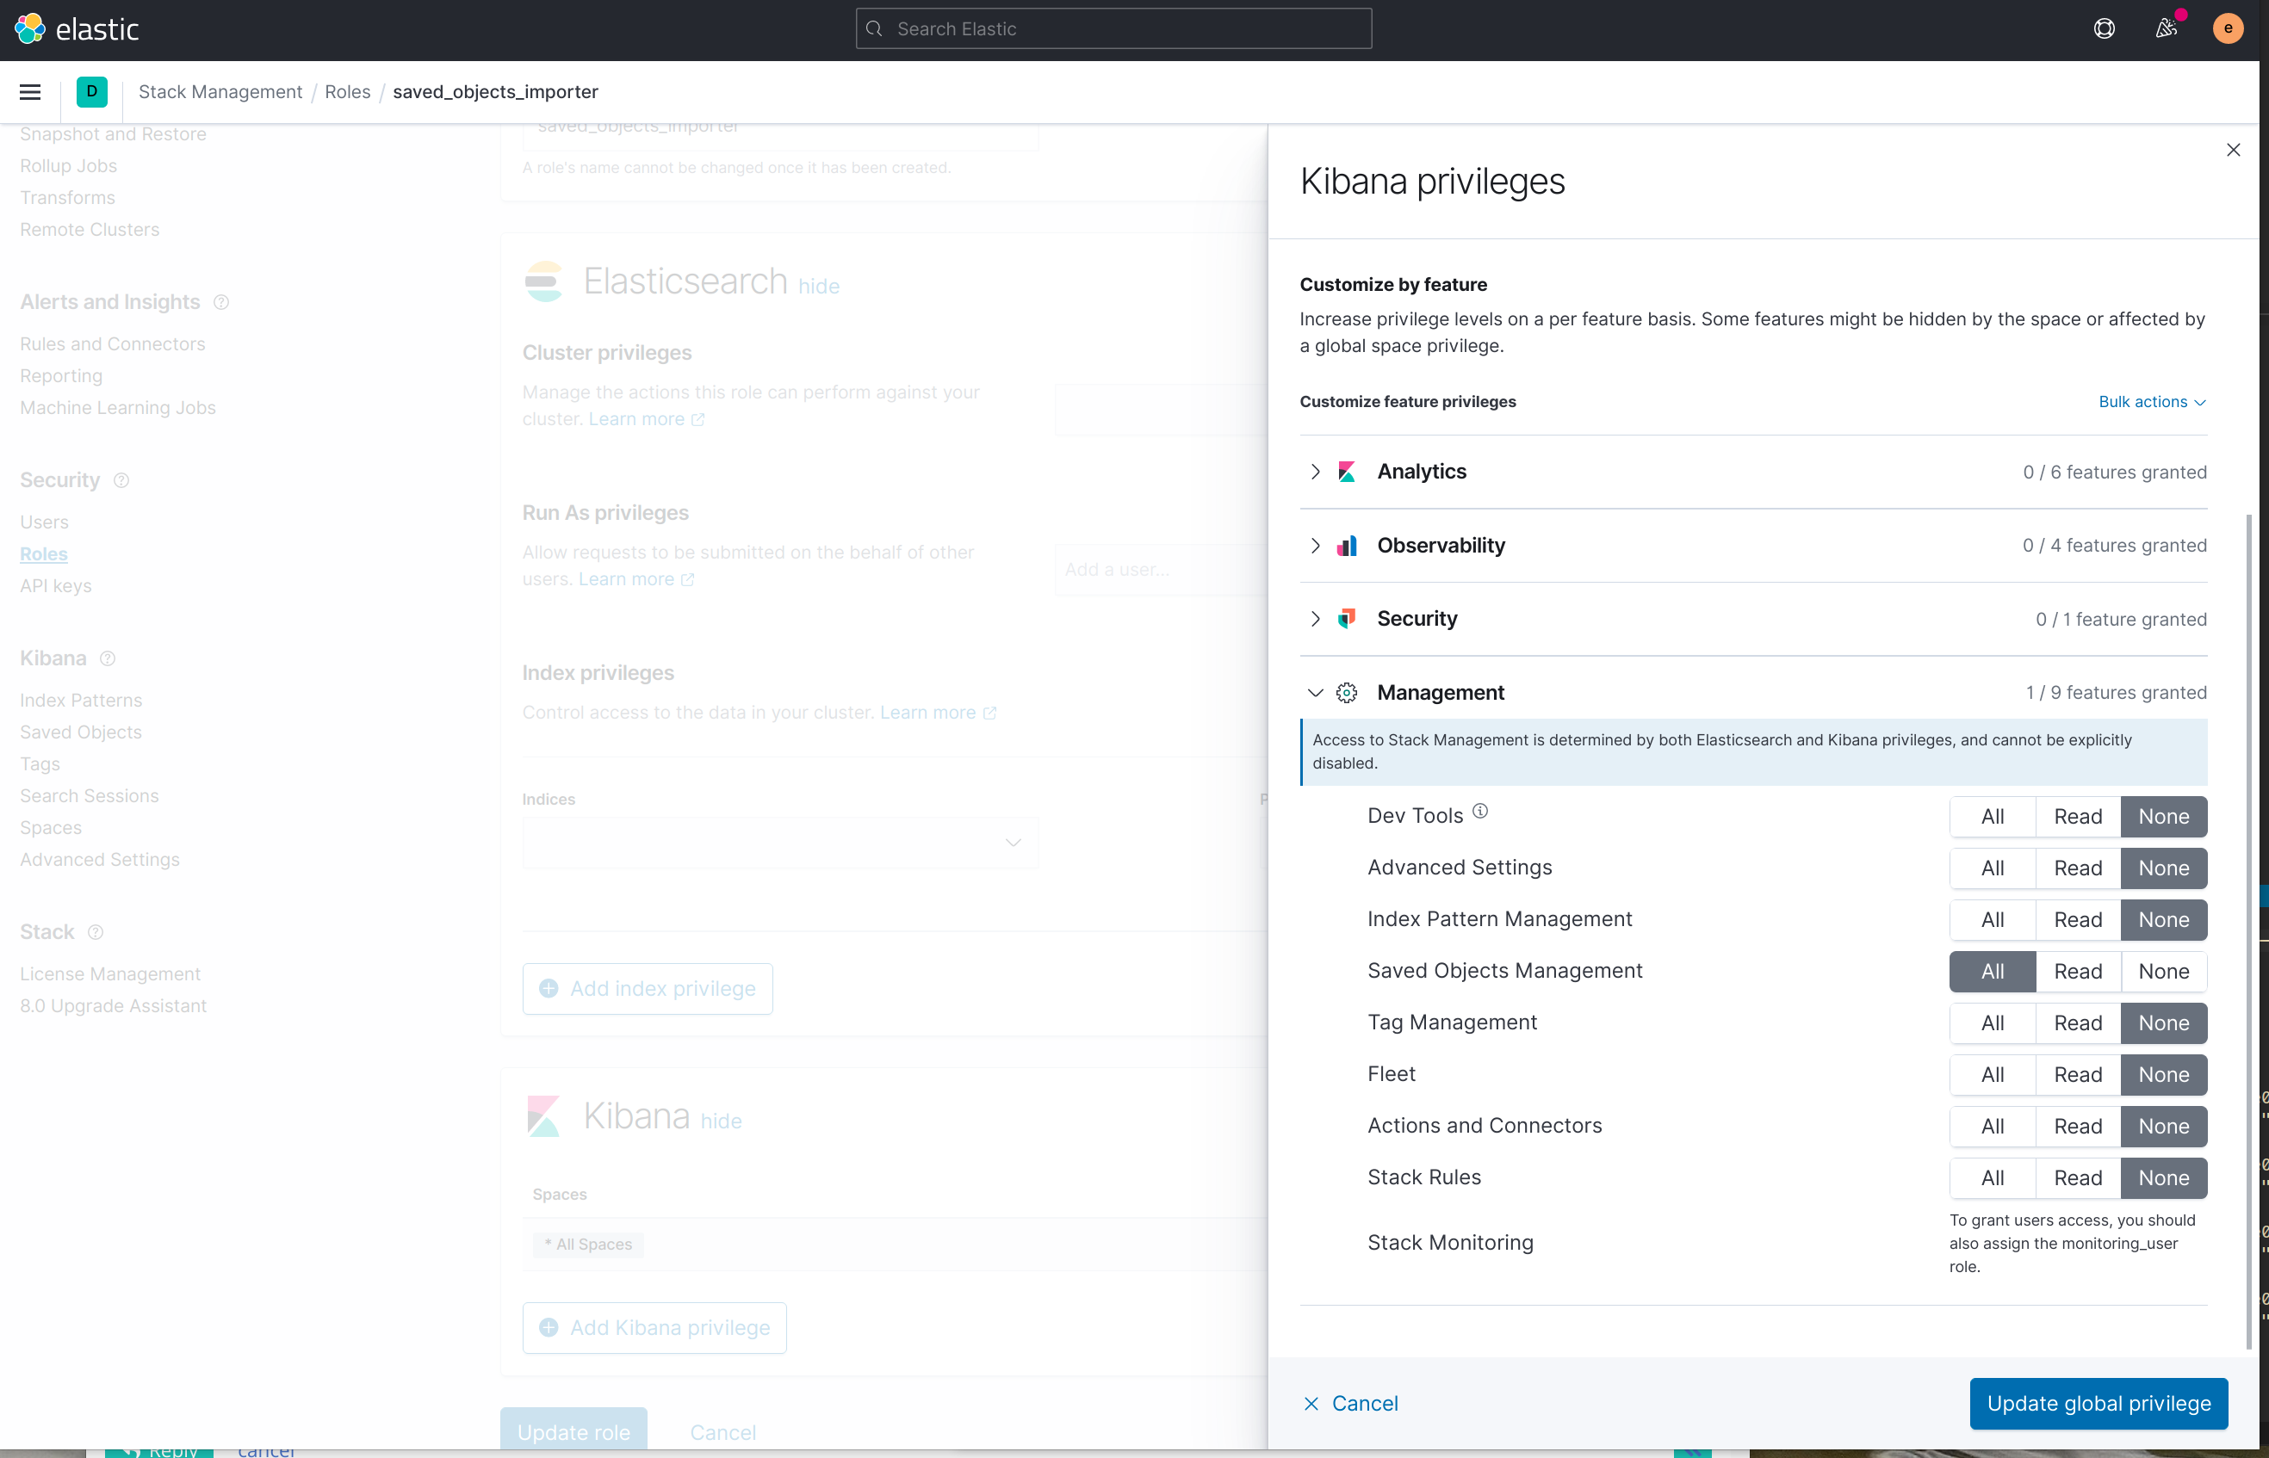2269x1458 pixels.
Task: Set Tag Management privilege to Read
Action: tap(2077, 1023)
